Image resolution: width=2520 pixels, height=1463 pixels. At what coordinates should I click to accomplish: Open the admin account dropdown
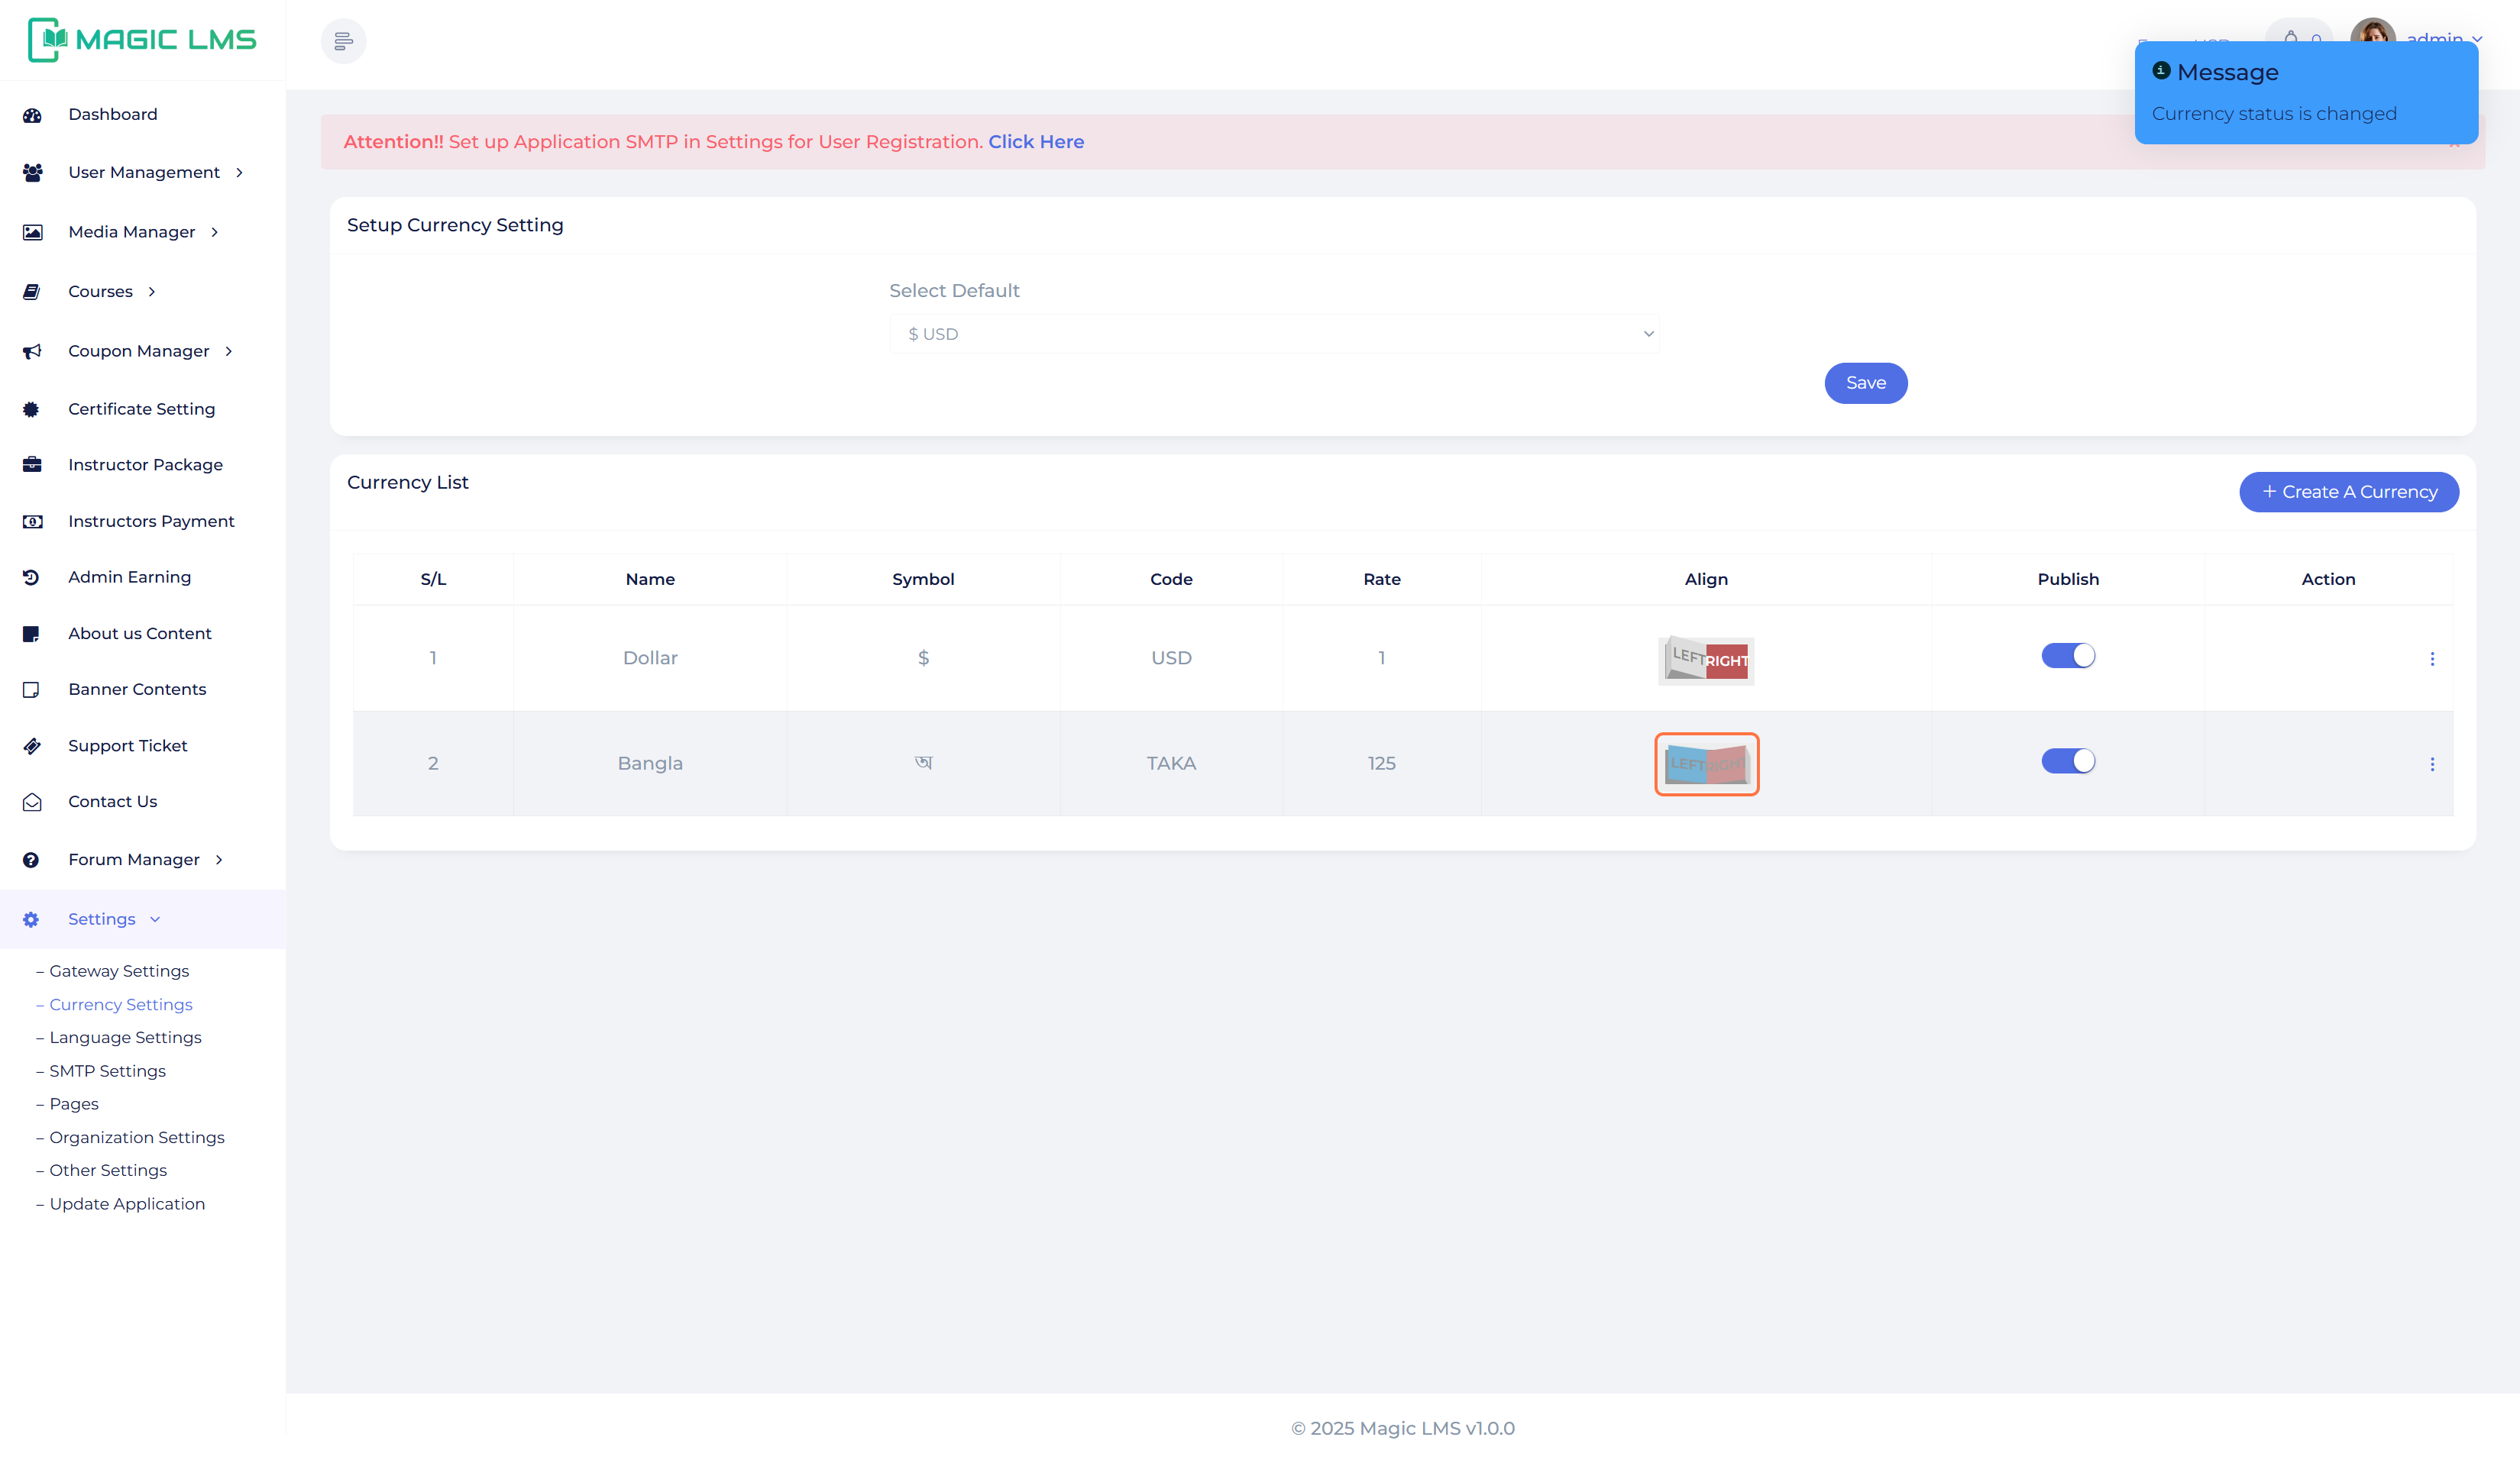point(2443,39)
